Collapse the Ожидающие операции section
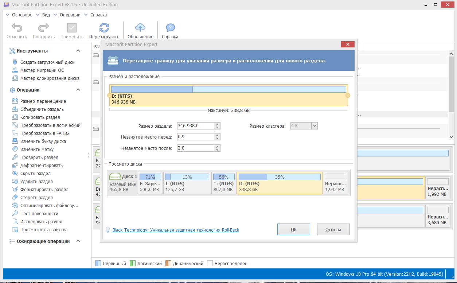457x283 pixels. click(78, 241)
